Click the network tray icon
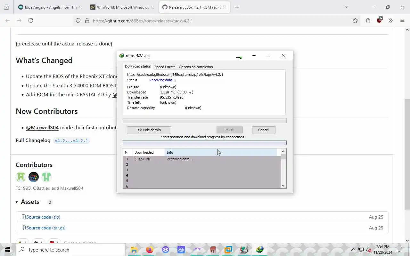The height and width of the screenshot is (256, 410). [x=361, y=250]
